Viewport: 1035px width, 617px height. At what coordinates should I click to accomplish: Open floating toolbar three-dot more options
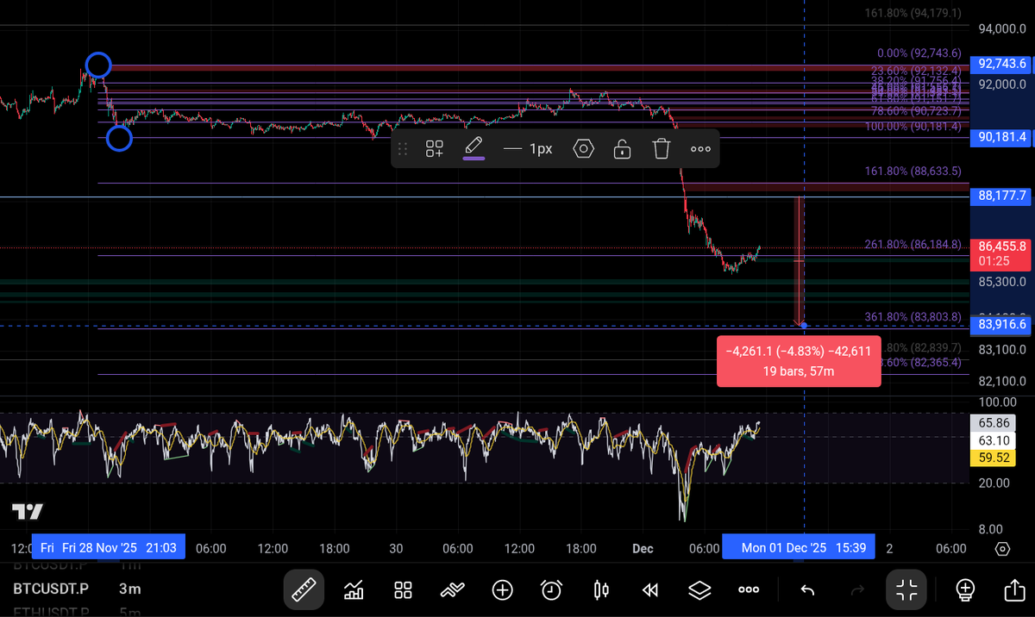[x=700, y=149]
